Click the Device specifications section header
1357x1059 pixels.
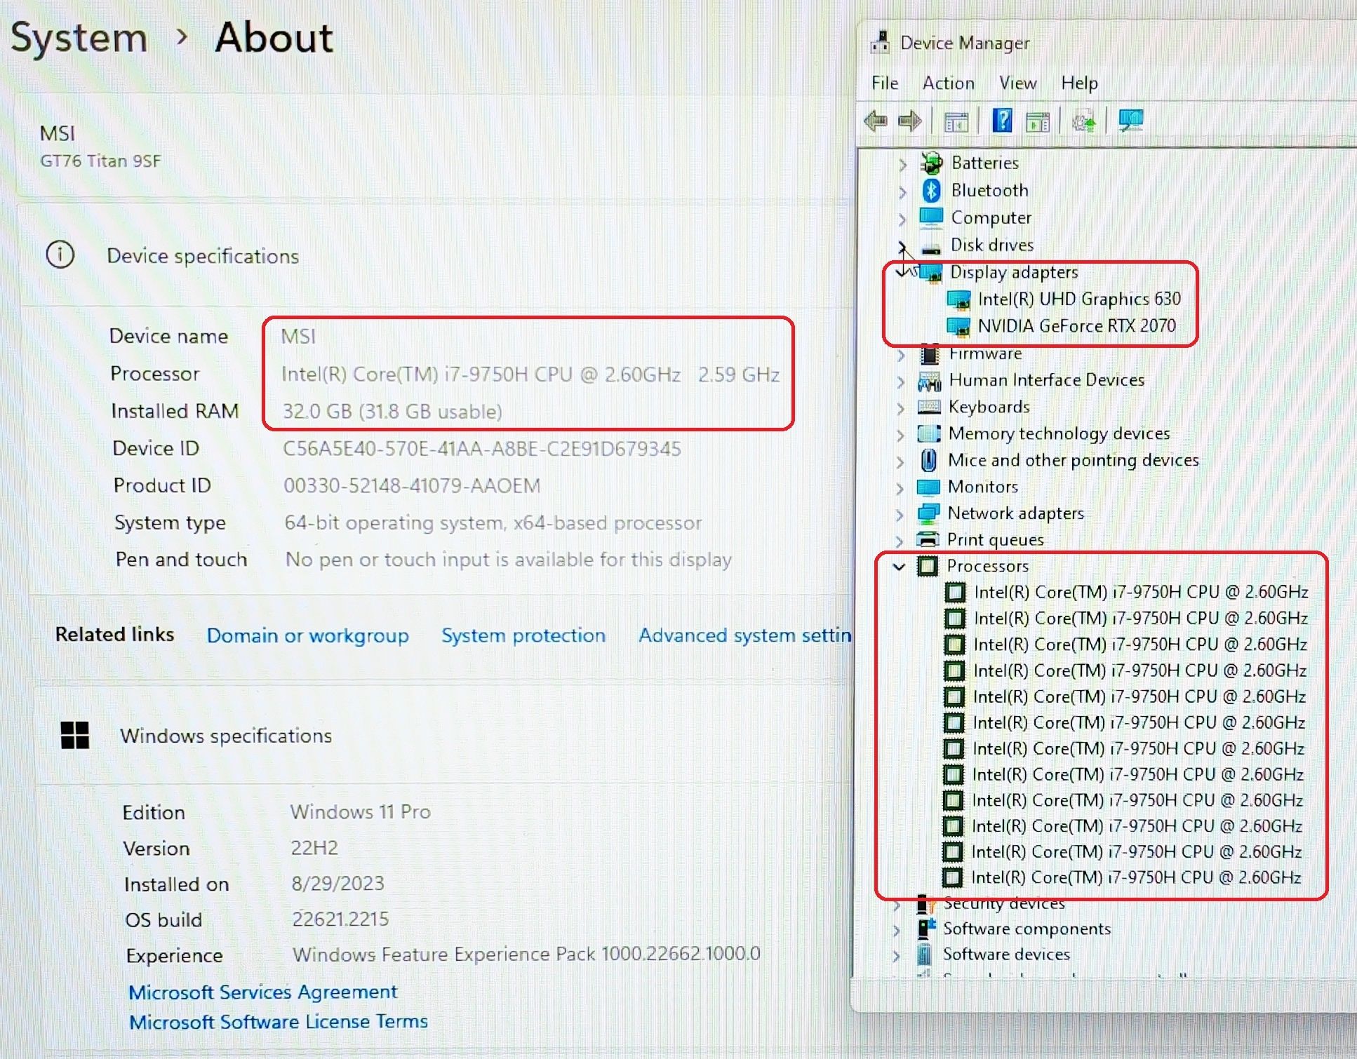coord(203,256)
